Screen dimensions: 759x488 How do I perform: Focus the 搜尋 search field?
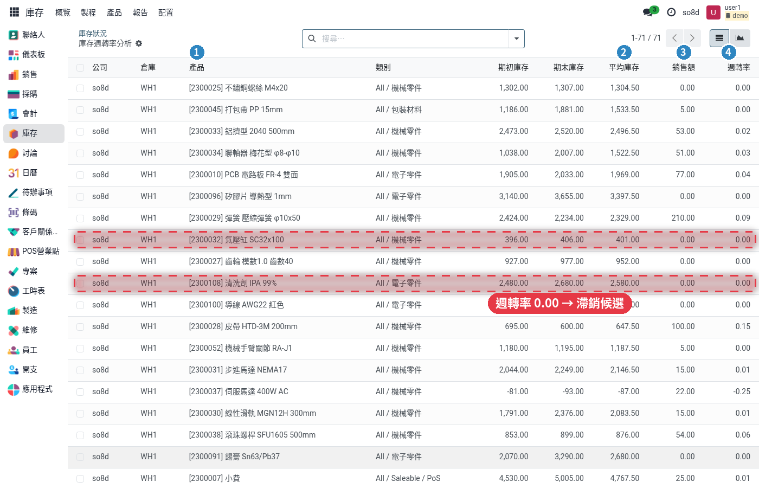(413, 38)
